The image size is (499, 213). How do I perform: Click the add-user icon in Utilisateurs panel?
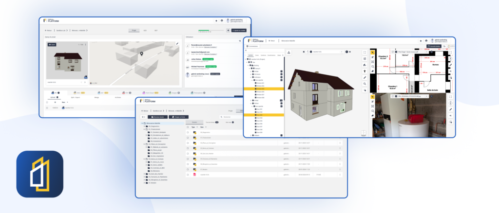coord(240,41)
